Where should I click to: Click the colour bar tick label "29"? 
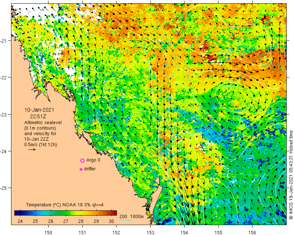point(96,221)
